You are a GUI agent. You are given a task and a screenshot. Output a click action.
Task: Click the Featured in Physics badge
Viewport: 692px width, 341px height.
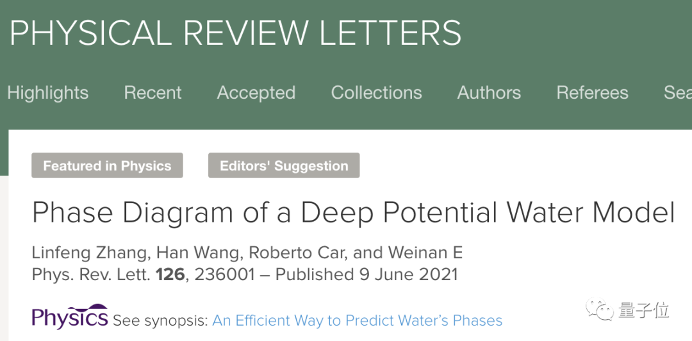click(x=107, y=166)
